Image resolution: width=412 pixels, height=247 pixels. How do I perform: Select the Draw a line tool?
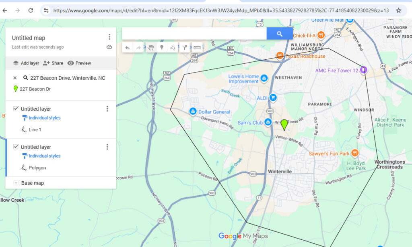[x=173, y=48]
